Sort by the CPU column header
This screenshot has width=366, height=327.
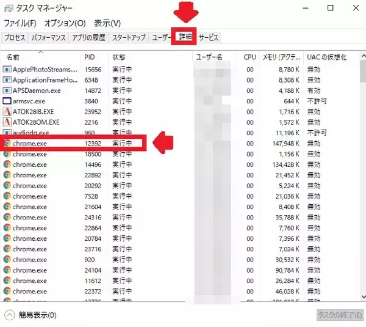click(x=248, y=57)
